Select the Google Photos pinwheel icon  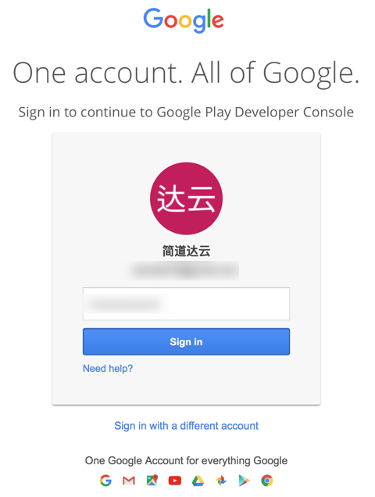(x=221, y=481)
